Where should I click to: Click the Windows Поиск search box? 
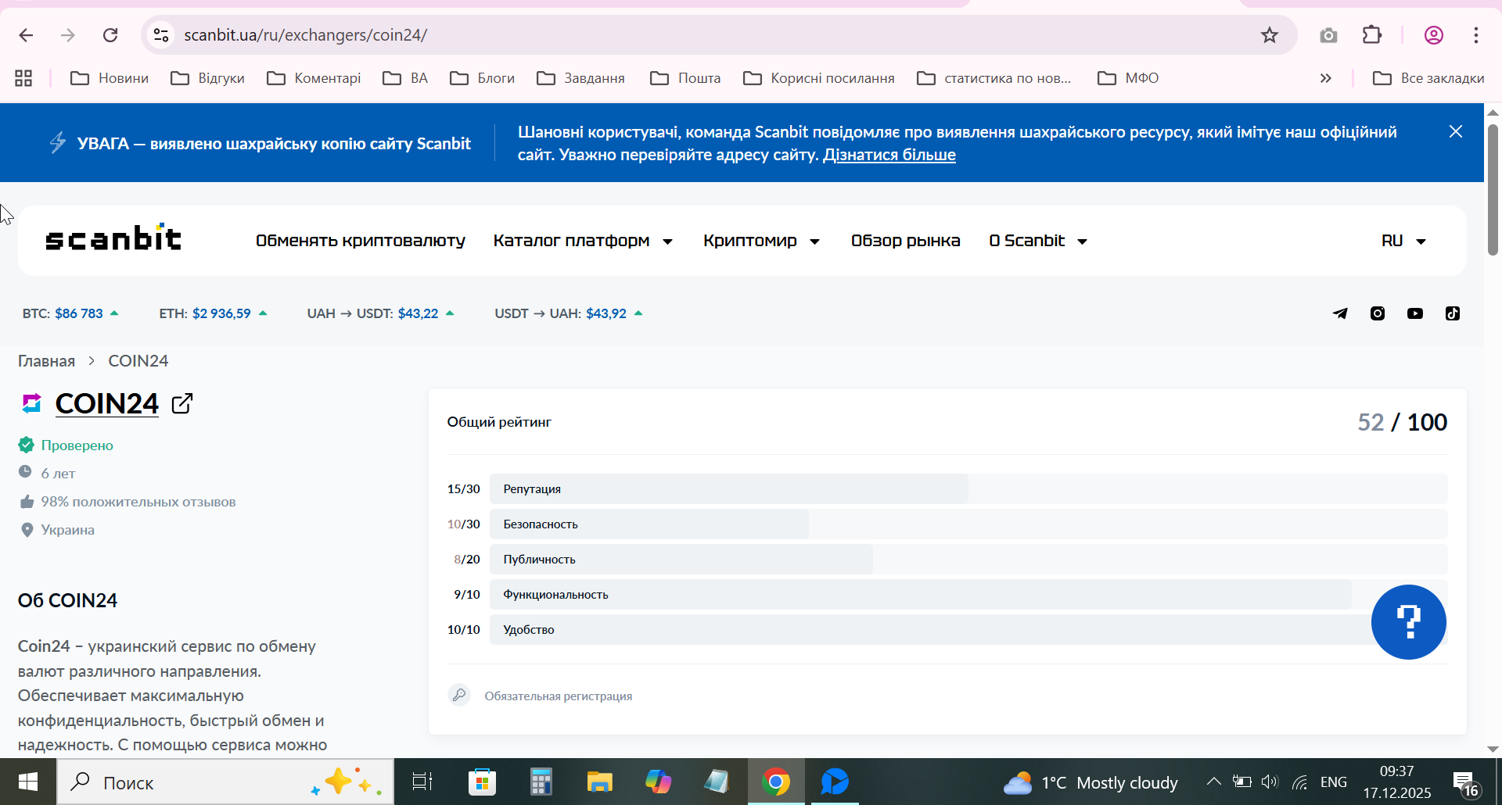pos(225,782)
